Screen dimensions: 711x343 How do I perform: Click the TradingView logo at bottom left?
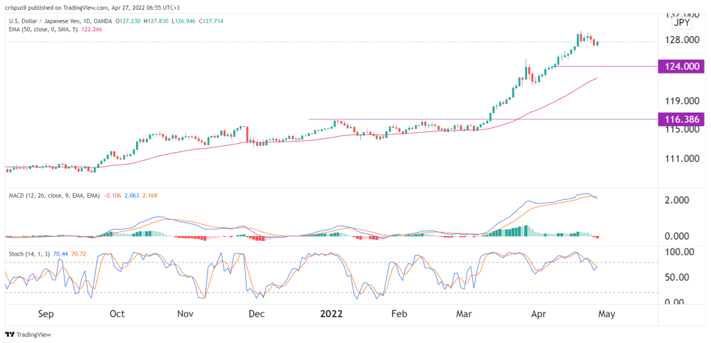click(x=28, y=335)
